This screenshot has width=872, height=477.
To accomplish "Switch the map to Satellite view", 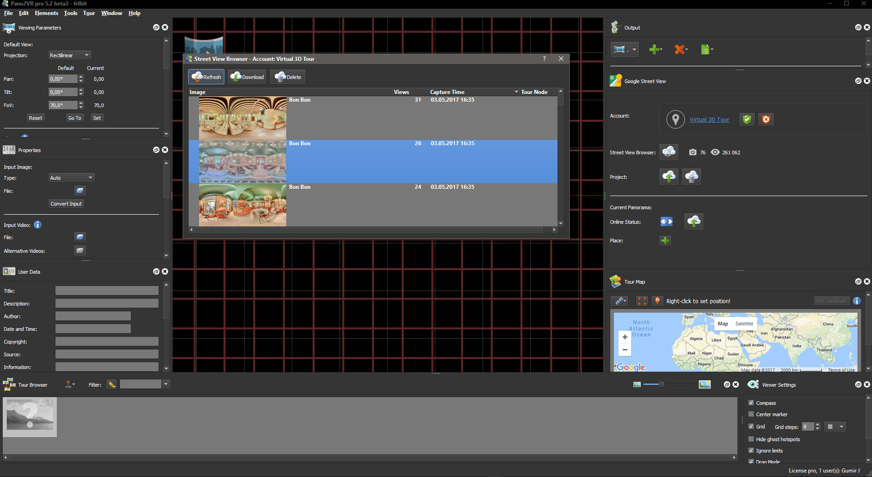I will (x=744, y=324).
